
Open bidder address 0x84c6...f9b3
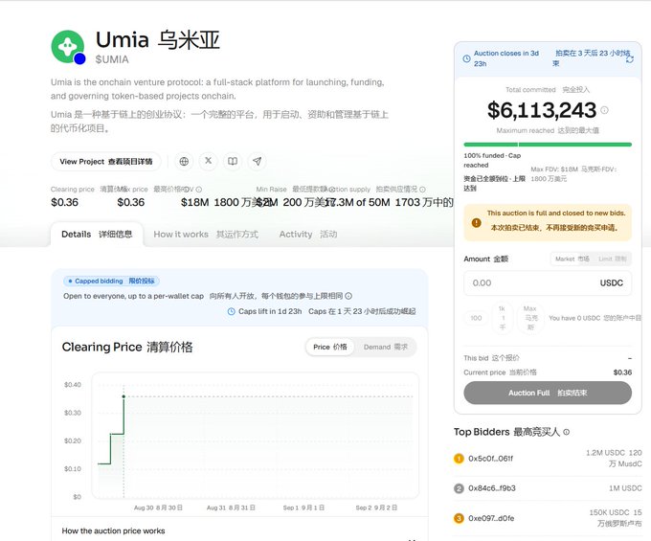coord(492,488)
